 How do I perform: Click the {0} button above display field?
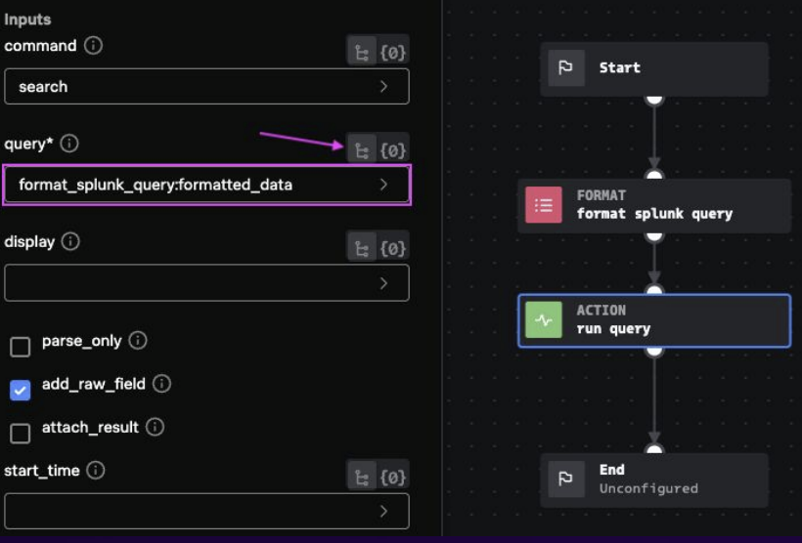coord(392,249)
